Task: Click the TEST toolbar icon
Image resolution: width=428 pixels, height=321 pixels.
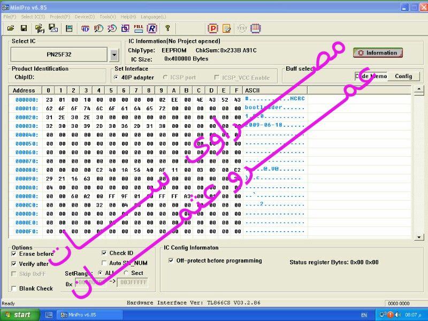Action: [242, 28]
